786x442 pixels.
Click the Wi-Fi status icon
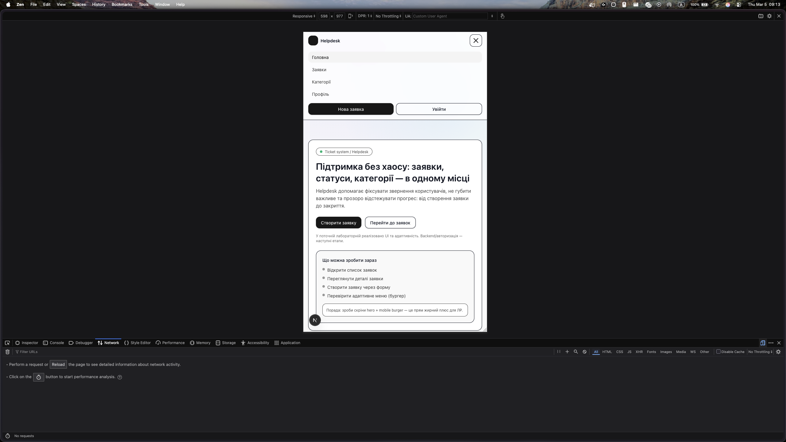[717, 5]
